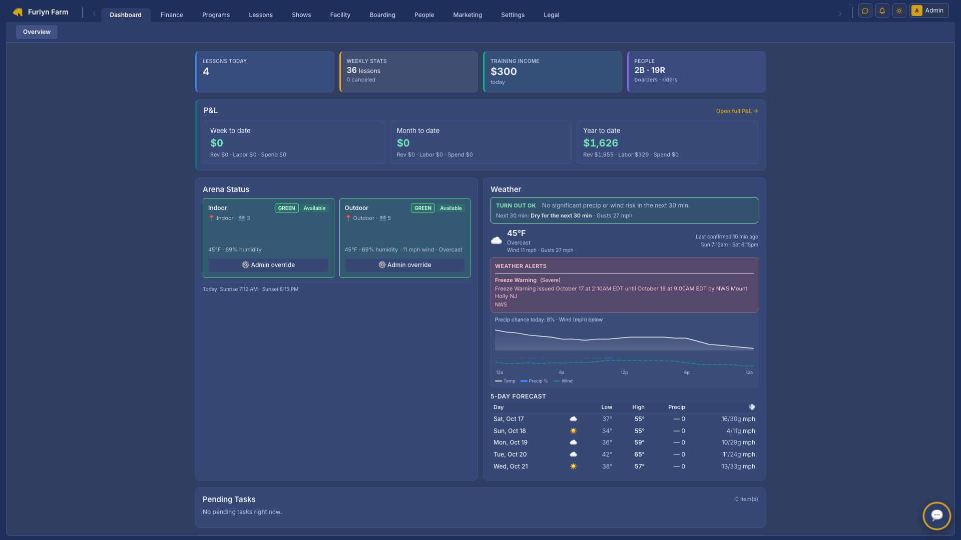Viewport: 961px width, 540px height.
Task: Click the Indoor GREEN status badge
Action: (286, 208)
